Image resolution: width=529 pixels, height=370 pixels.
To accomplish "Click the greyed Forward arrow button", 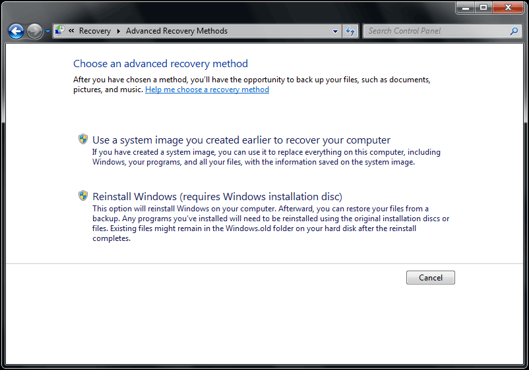I will click(34, 32).
